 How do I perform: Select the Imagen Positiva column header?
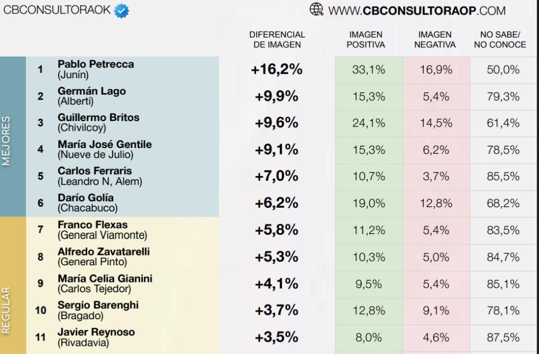tap(366, 40)
